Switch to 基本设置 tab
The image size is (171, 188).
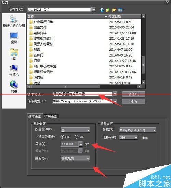(x=35, y=116)
